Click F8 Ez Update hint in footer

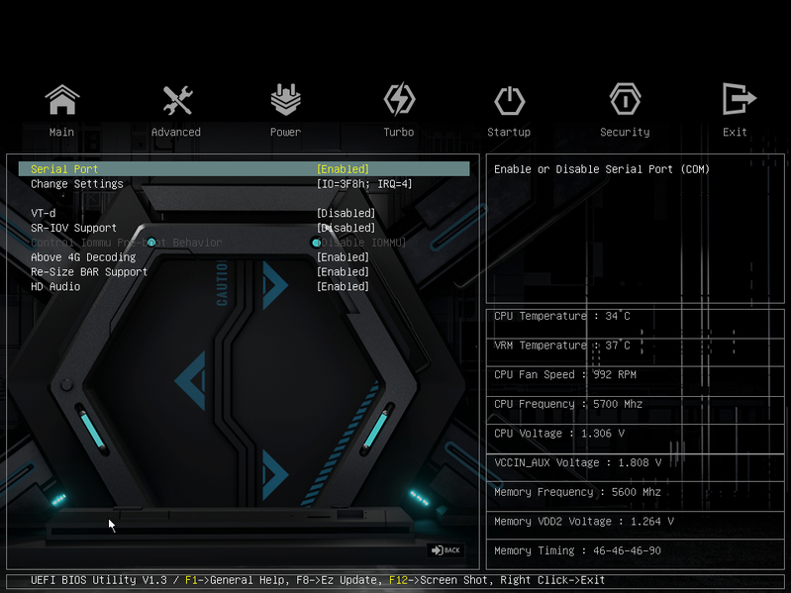pos(337,580)
